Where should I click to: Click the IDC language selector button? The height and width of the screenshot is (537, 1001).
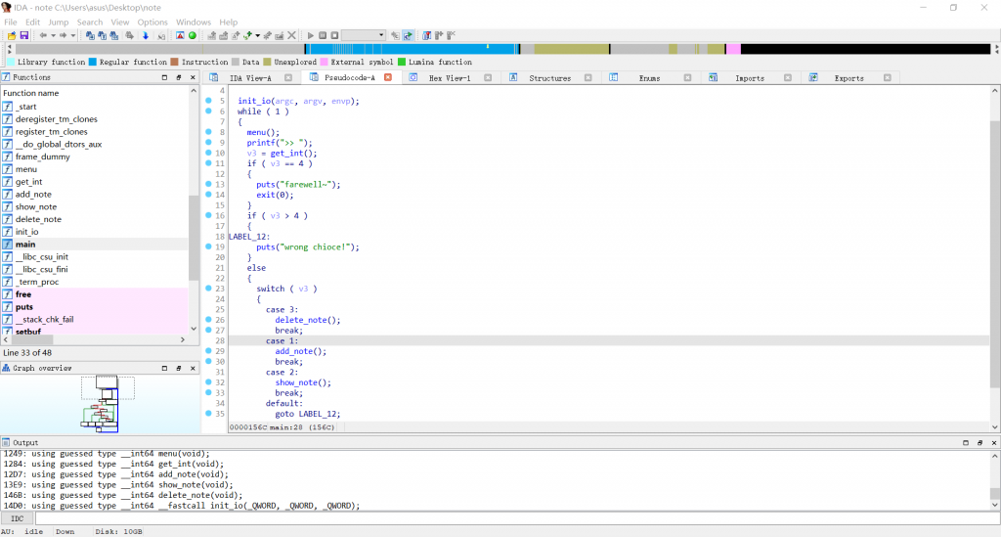[x=18, y=518]
